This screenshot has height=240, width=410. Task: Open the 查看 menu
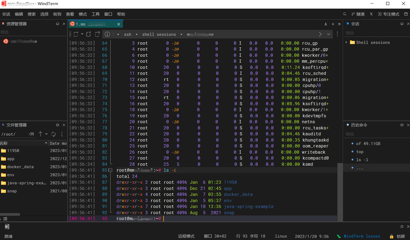click(x=70, y=14)
